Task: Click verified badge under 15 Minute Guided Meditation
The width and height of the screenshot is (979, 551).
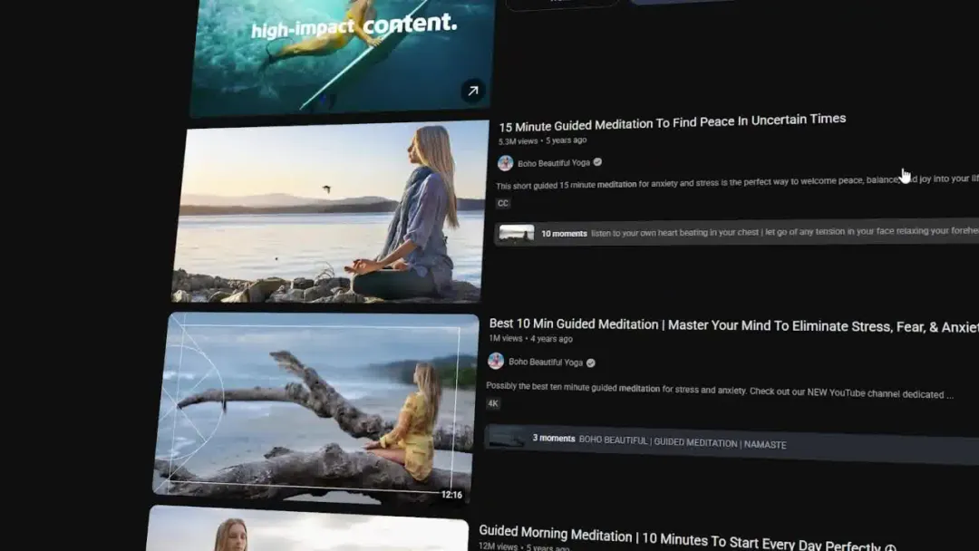Action: (x=597, y=163)
